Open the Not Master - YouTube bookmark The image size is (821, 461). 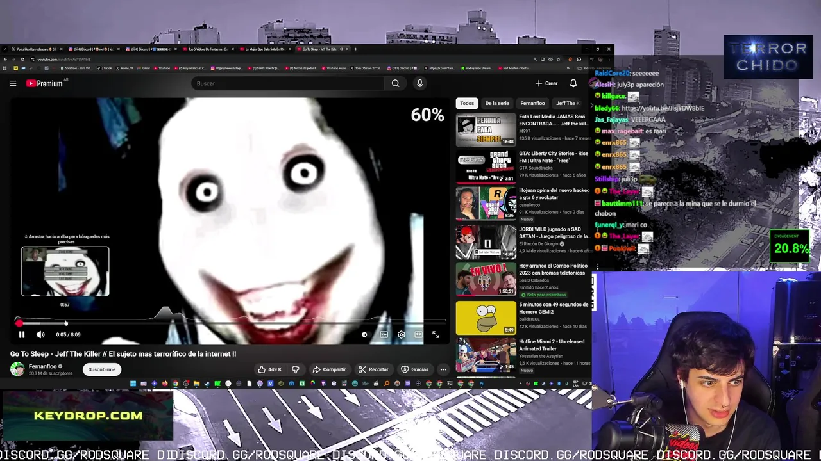click(514, 68)
